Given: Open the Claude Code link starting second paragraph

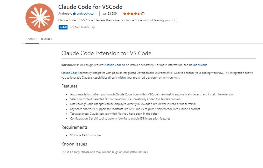Looking at the screenshot, I should pos(69,73).
